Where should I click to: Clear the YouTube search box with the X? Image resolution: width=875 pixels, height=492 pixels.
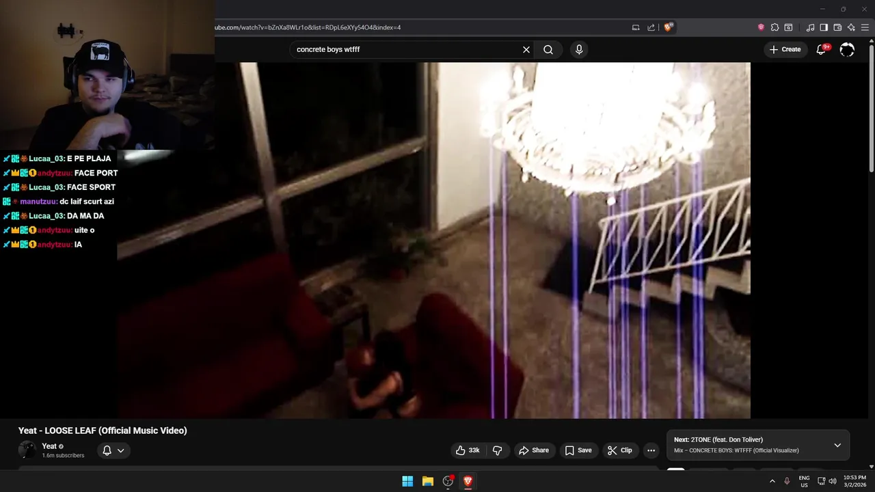[x=526, y=49]
